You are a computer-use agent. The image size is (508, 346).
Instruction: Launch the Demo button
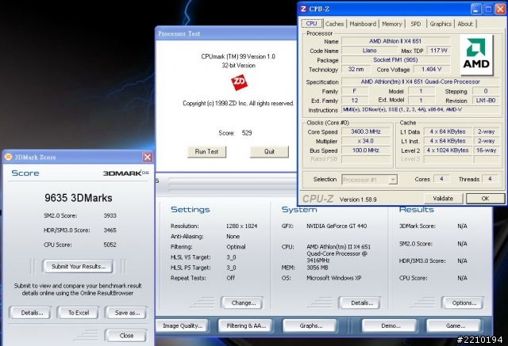[391, 326]
